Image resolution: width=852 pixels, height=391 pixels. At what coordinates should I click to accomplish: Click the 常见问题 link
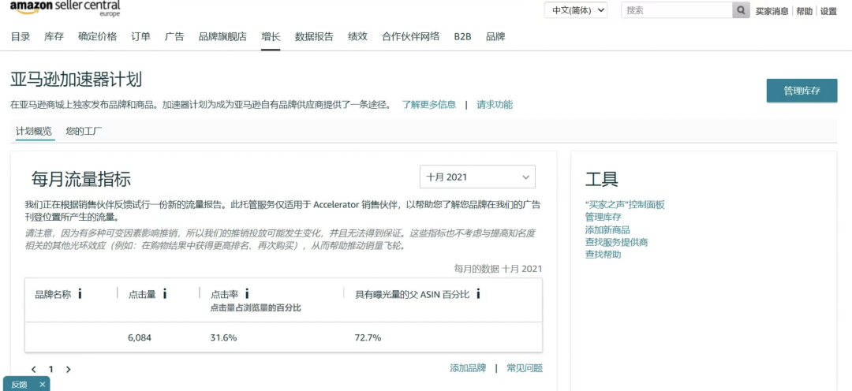click(525, 368)
